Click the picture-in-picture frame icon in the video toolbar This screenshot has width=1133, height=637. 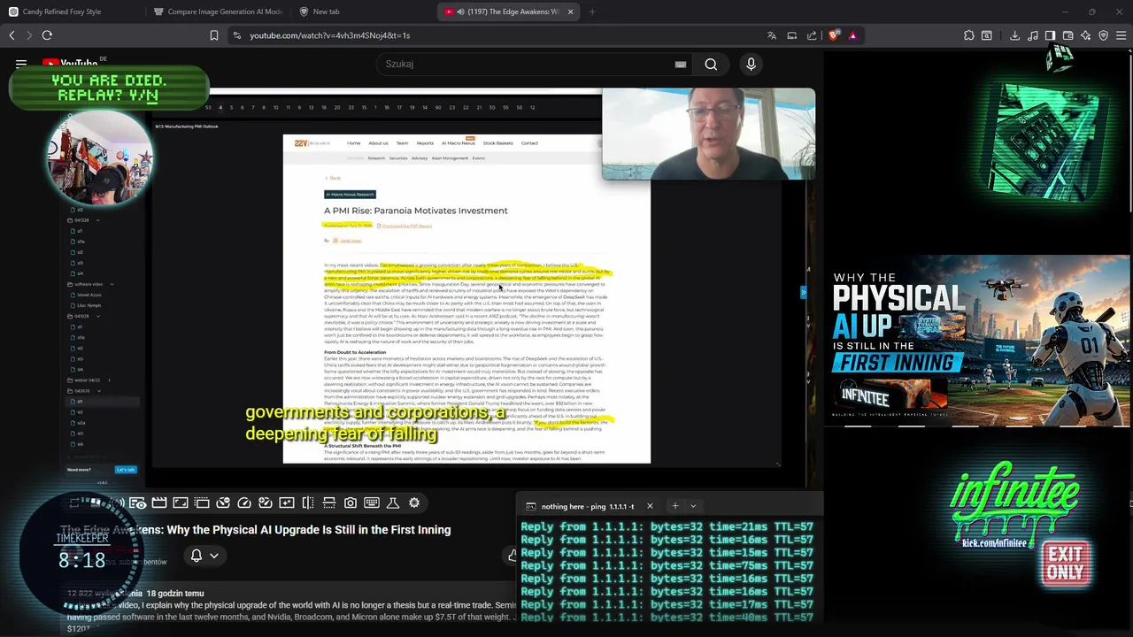(x=181, y=503)
